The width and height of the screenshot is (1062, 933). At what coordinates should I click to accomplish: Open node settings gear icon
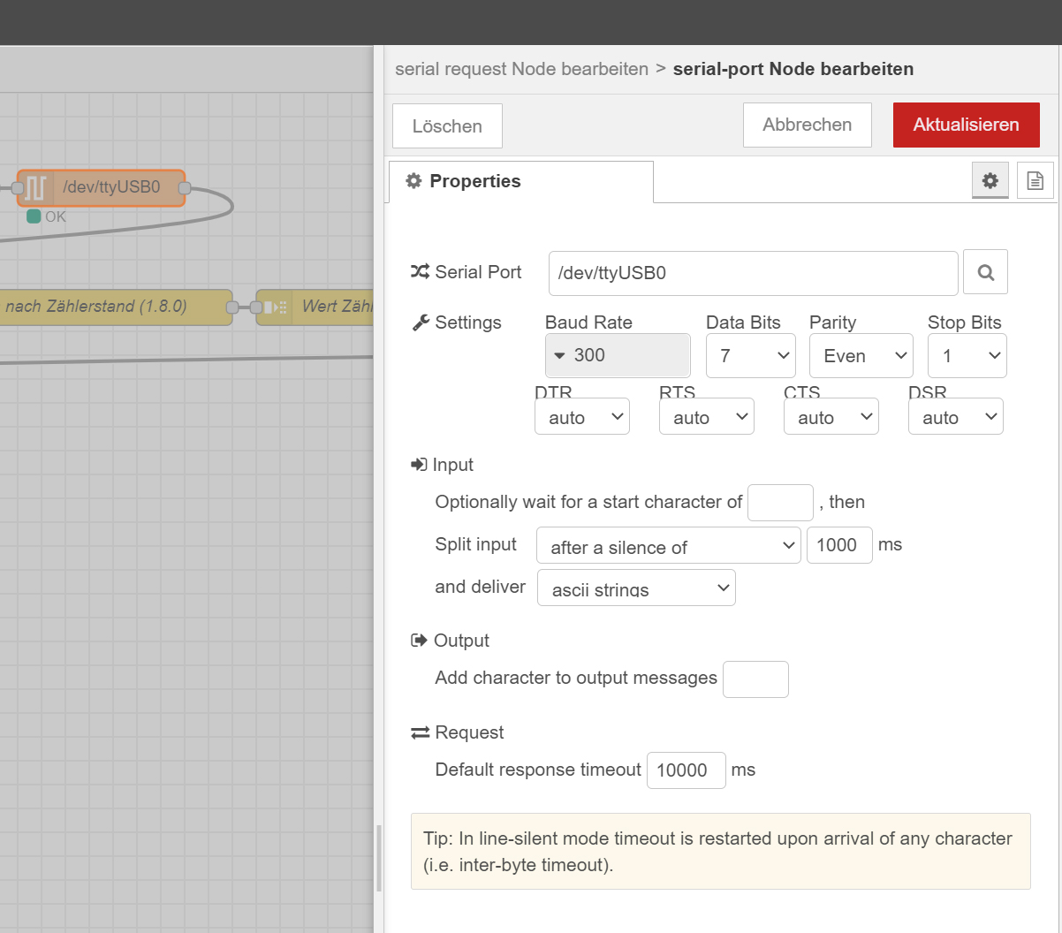coord(990,181)
